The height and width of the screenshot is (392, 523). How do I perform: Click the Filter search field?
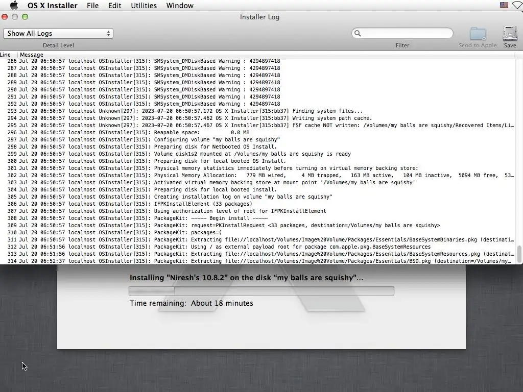pyautogui.click(x=402, y=33)
